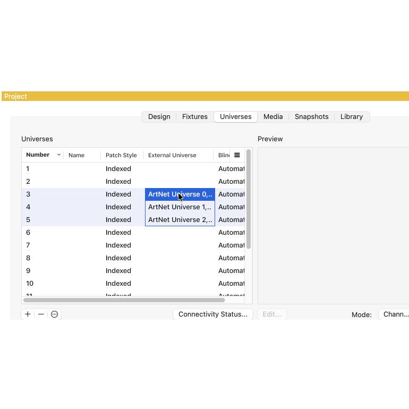
Task: Click the vertical scrollbar of universes table
Action: pyautogui.click(x=249, y=202)
